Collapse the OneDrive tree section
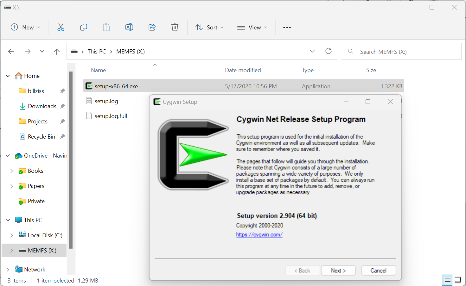 pyautogui.click(x=8, y=156)
